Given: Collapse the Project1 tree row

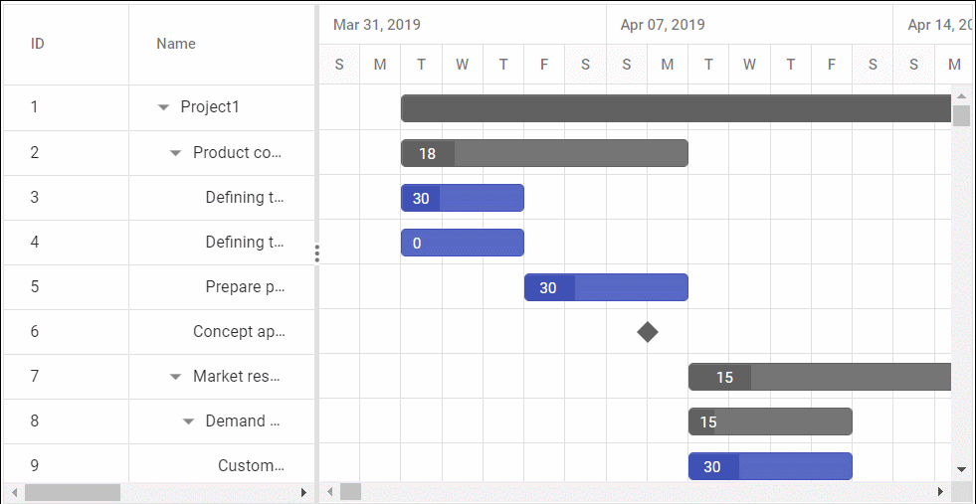Looking at the screenshot, I should [x=164, y=107].
